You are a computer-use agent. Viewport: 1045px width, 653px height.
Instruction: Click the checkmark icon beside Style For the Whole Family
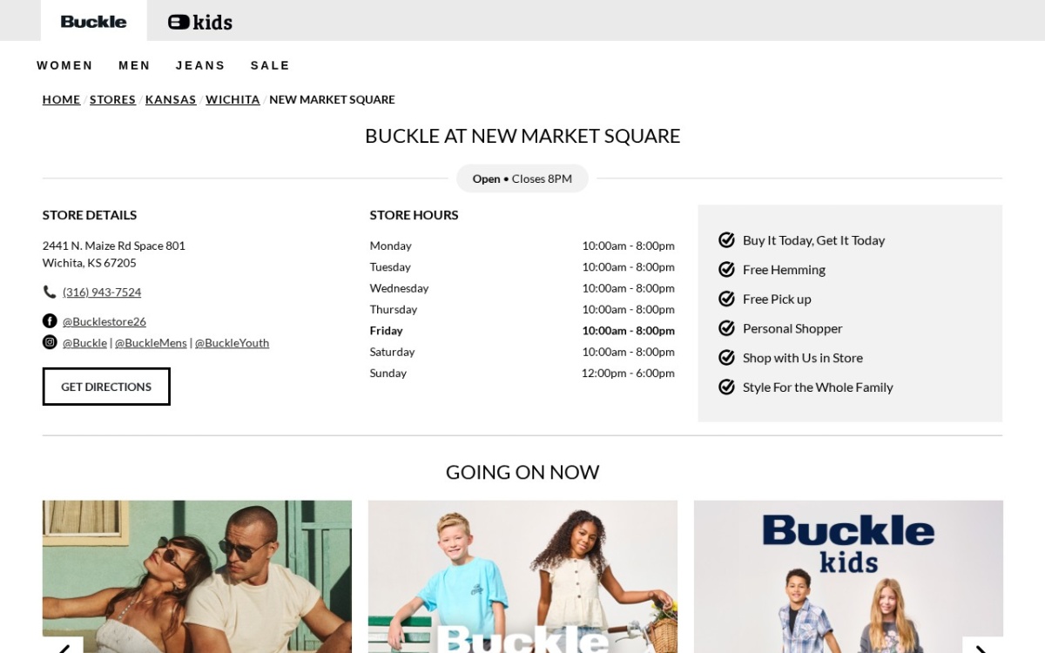726,387
